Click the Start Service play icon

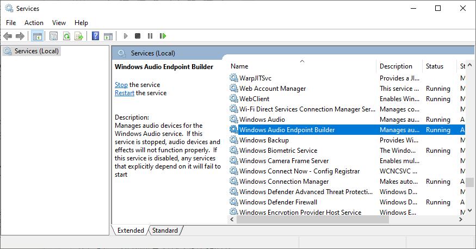[125, 36]
